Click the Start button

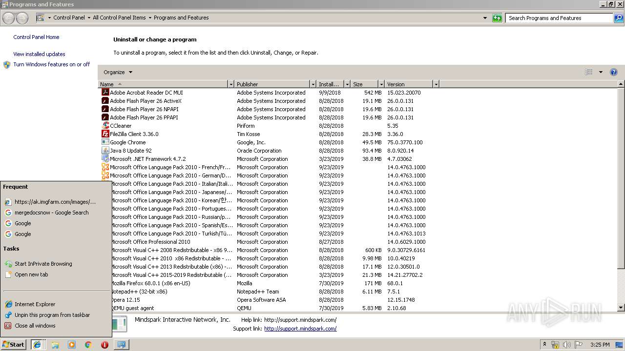coord(13,345)
